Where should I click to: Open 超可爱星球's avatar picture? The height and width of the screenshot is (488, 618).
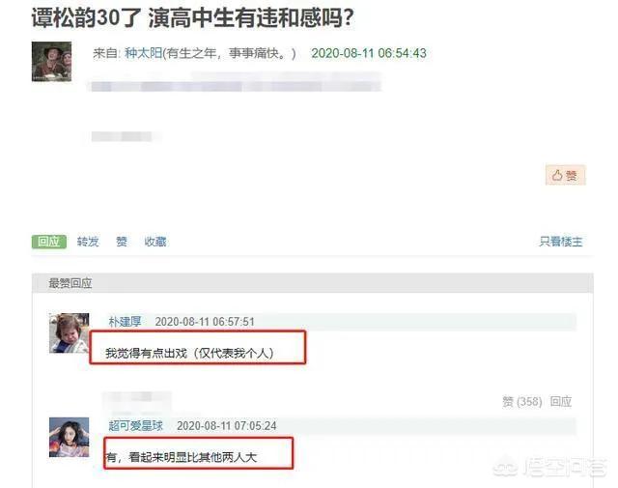[69, 437]
